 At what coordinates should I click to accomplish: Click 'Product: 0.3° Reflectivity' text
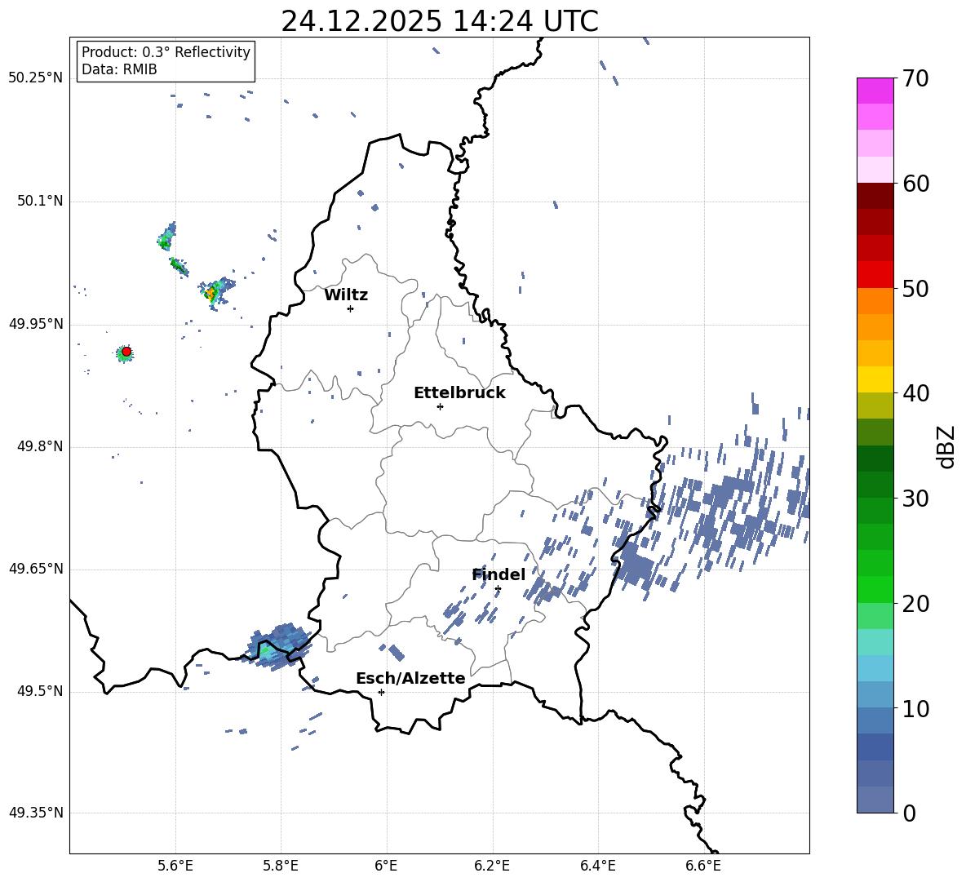click(166, 52)
